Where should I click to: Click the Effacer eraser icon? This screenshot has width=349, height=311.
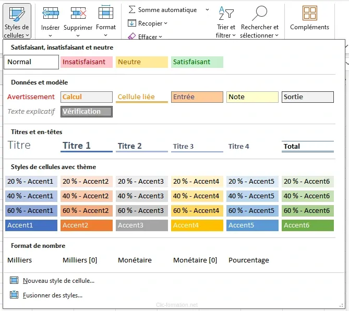(132, 36)
